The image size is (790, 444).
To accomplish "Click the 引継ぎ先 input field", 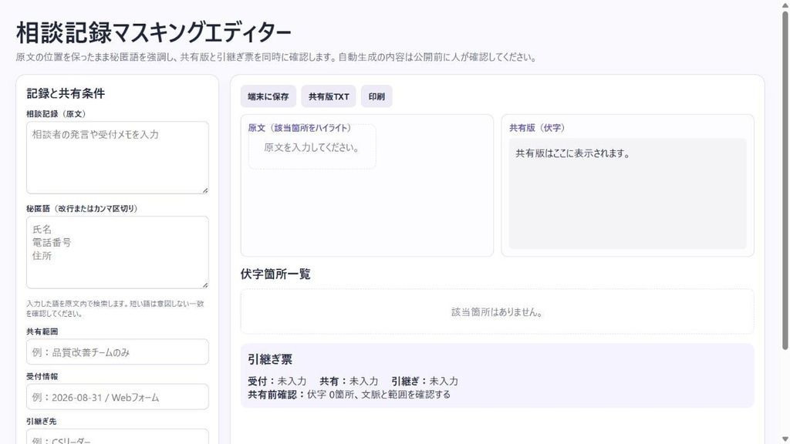I will pyautogui.click(x=117, y=436).
